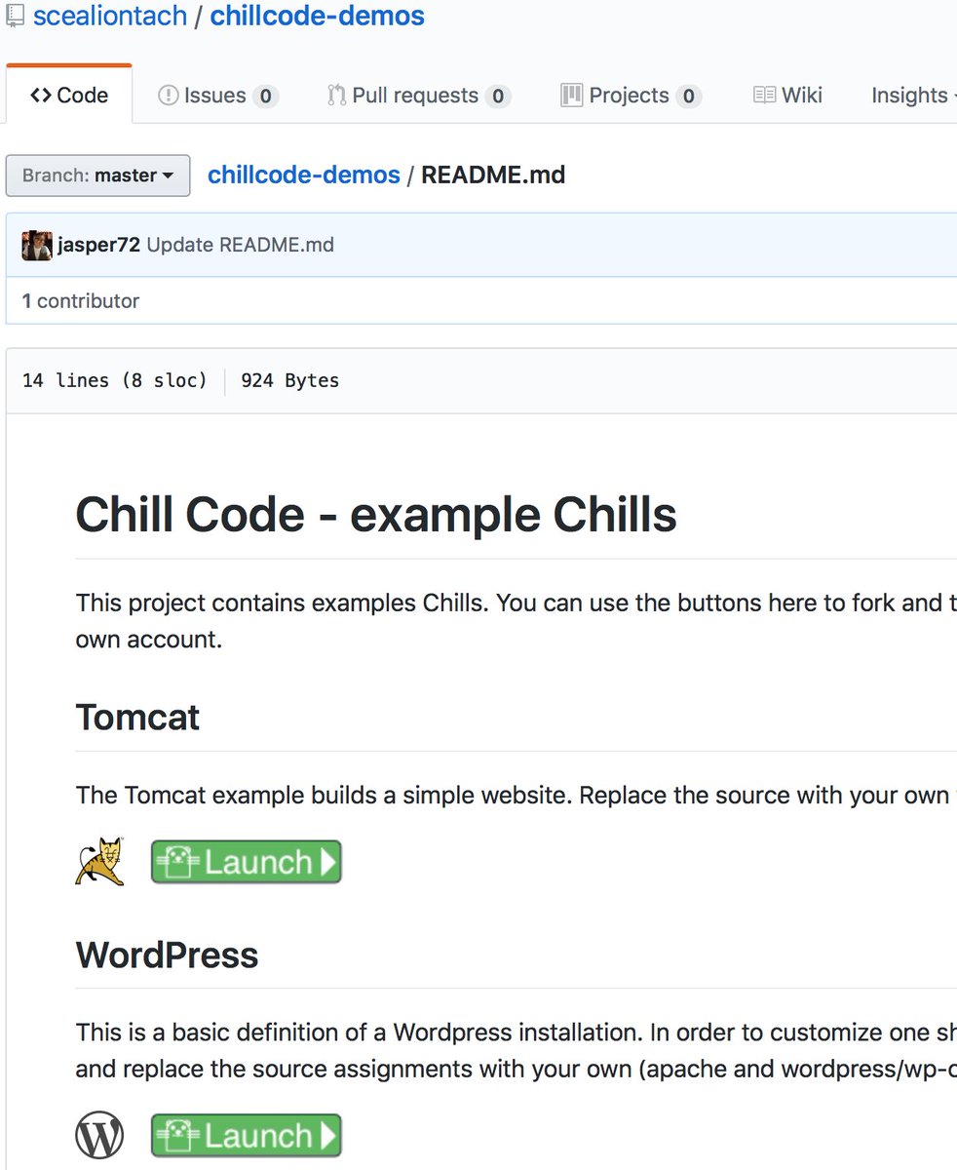Click the Projects count badge
This screenshot has width=957, height=1170.
coord(689,97)
